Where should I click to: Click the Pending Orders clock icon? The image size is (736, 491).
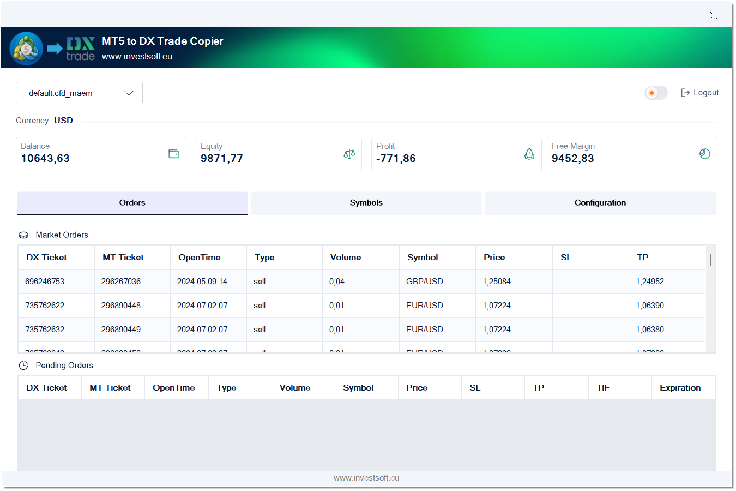pyautogui.click(x=23, y=366)
